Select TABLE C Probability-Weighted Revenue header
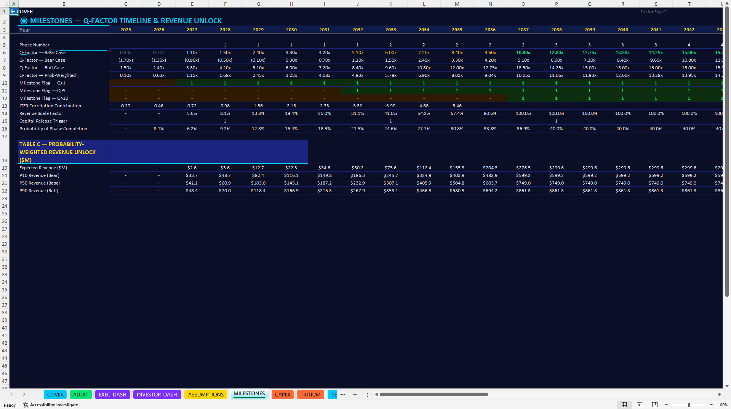This screenshot has height=409, width=731. [x=64, y=152]
